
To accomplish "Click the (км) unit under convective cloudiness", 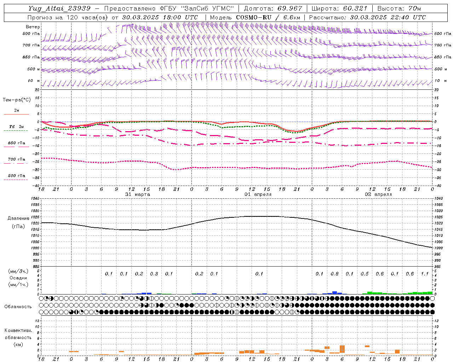I will click(18, 344).
